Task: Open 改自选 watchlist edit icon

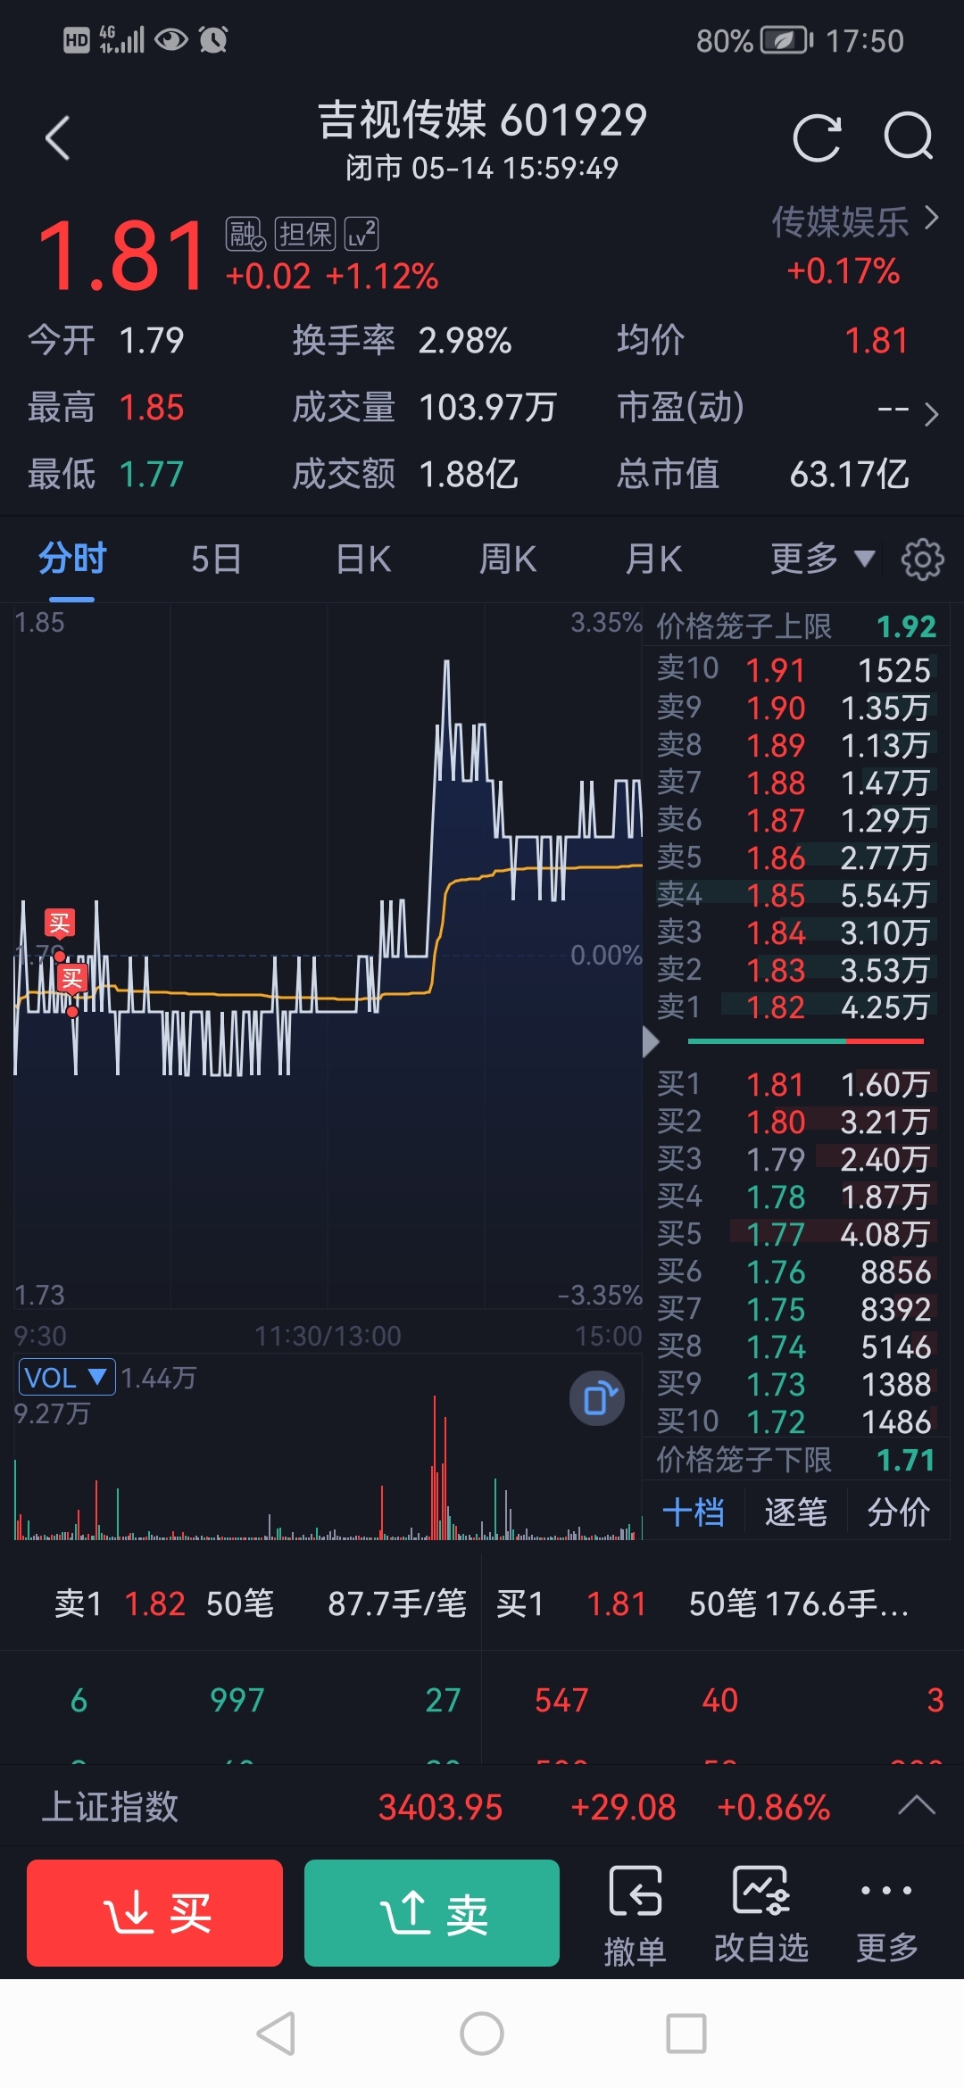Action: (761, 1913)
